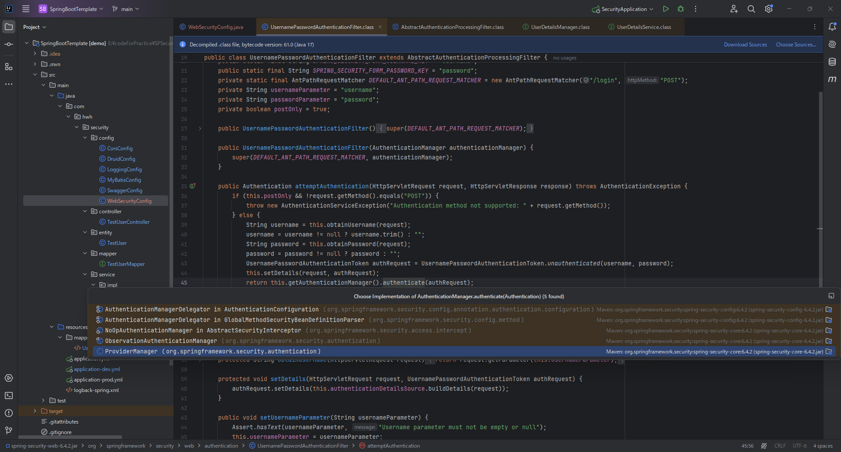Click the 45:56 cursor position widget

[747, 446]
